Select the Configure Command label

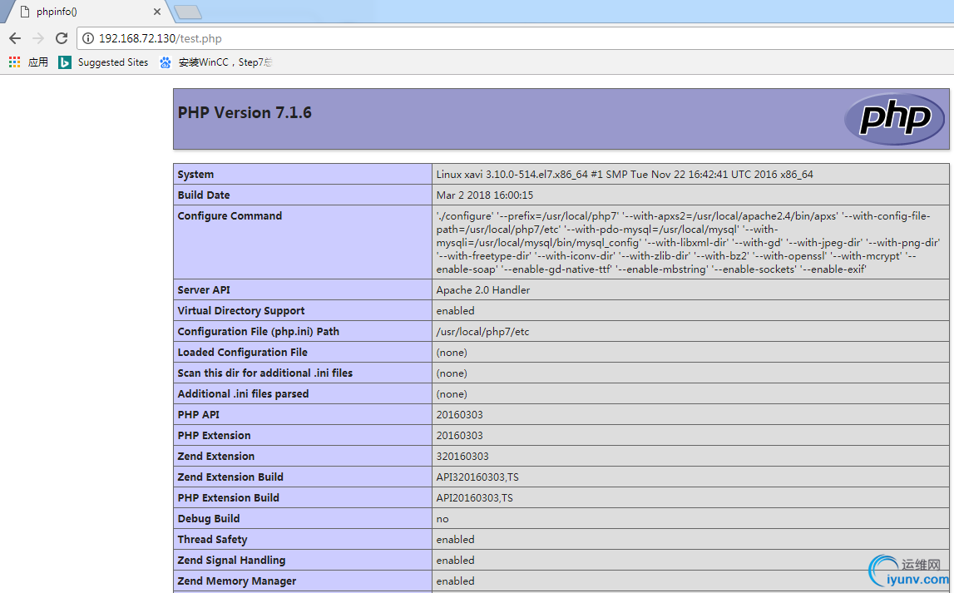[230, 215]
